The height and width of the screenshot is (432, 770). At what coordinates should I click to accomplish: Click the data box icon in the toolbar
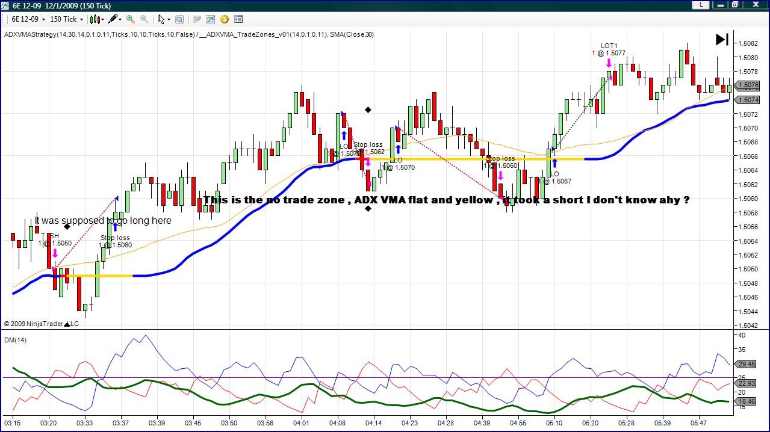[x=179, y=19]
